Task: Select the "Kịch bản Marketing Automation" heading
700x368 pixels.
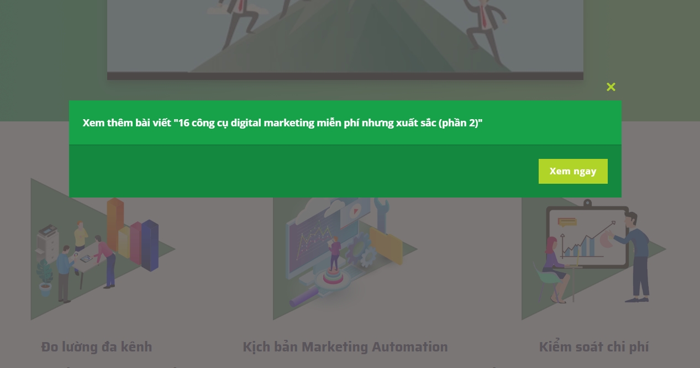Action: (345, 347)
